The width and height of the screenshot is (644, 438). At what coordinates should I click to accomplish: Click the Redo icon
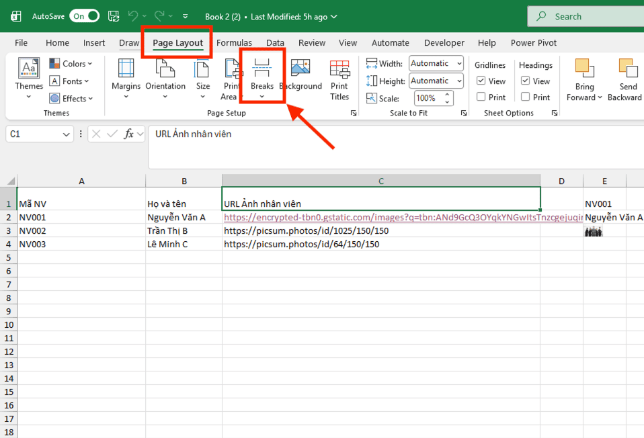coord(159,16)
